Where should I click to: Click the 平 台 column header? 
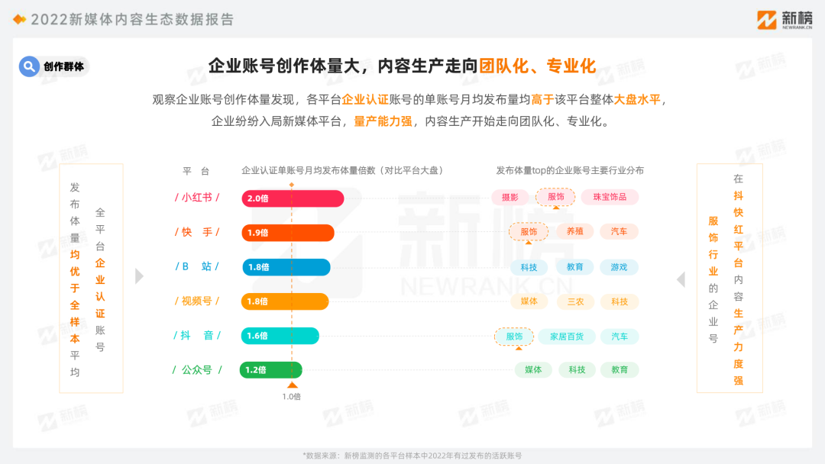196,171
